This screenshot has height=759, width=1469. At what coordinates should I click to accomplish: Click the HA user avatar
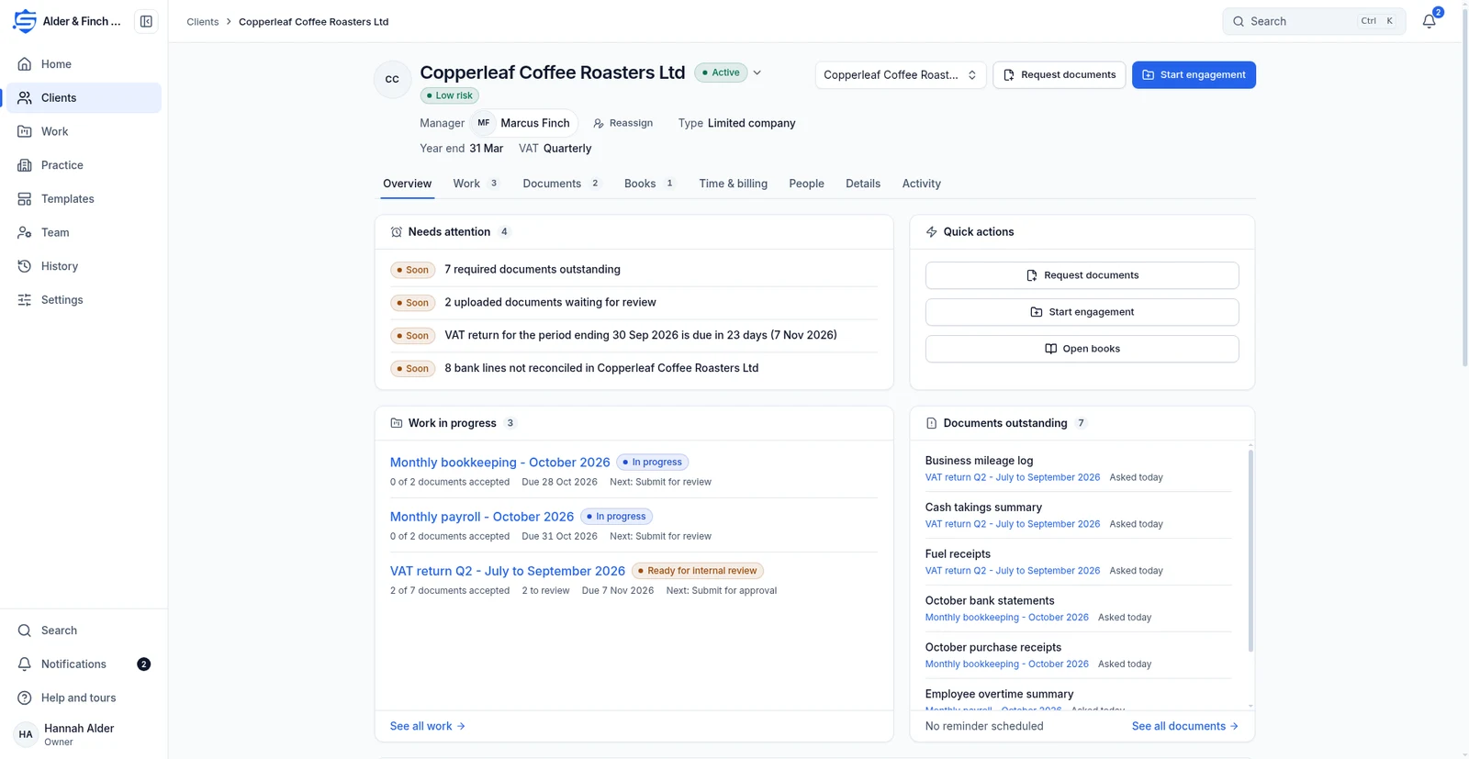pos(26,734)
